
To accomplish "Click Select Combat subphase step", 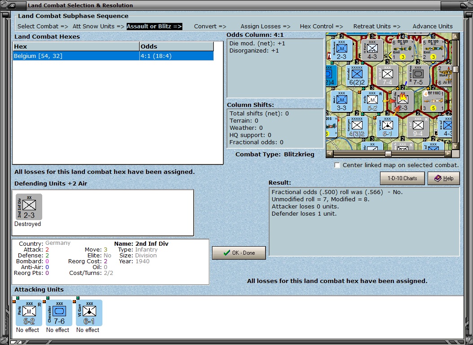I will pyautogui.click(x=43, y=26).
